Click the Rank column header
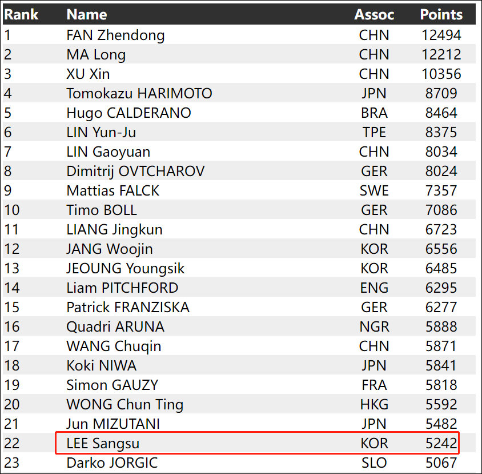482x474 pixels. 21,15
